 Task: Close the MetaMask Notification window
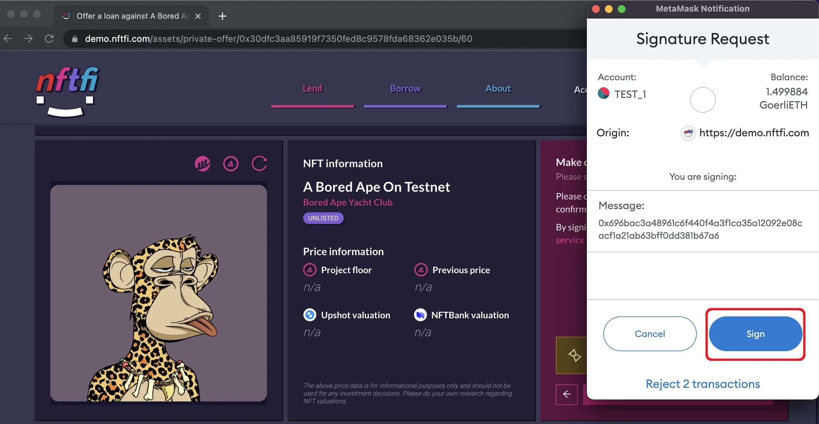pyautogui.click(x=596, y=9)
